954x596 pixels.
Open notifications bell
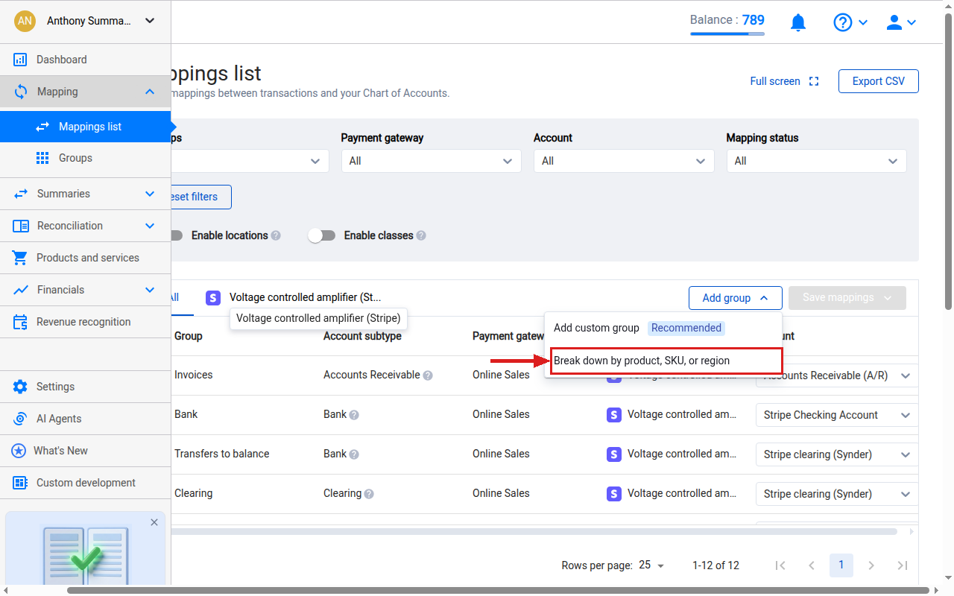pos(798,22)
